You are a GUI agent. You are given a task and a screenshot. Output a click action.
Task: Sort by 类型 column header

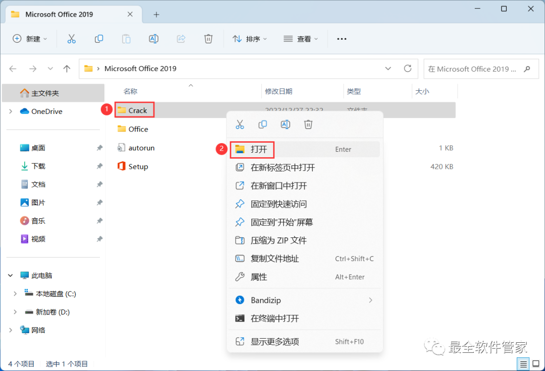pos(354,91)
